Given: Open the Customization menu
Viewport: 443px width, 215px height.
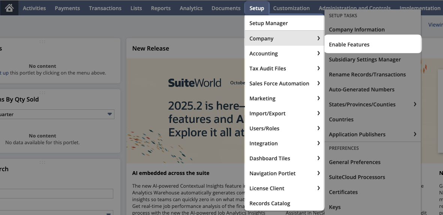Looking at the screenshot, I should click(291, 8).
